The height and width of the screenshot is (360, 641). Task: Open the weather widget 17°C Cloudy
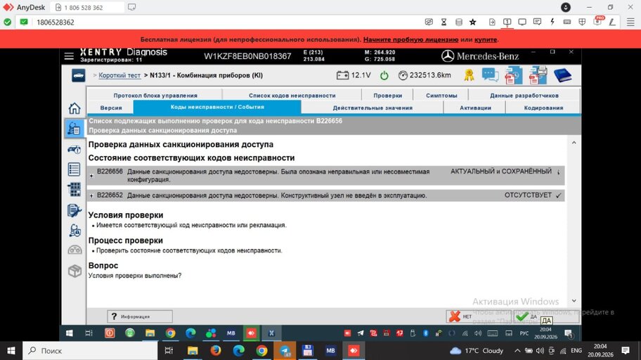click(477, 351)
